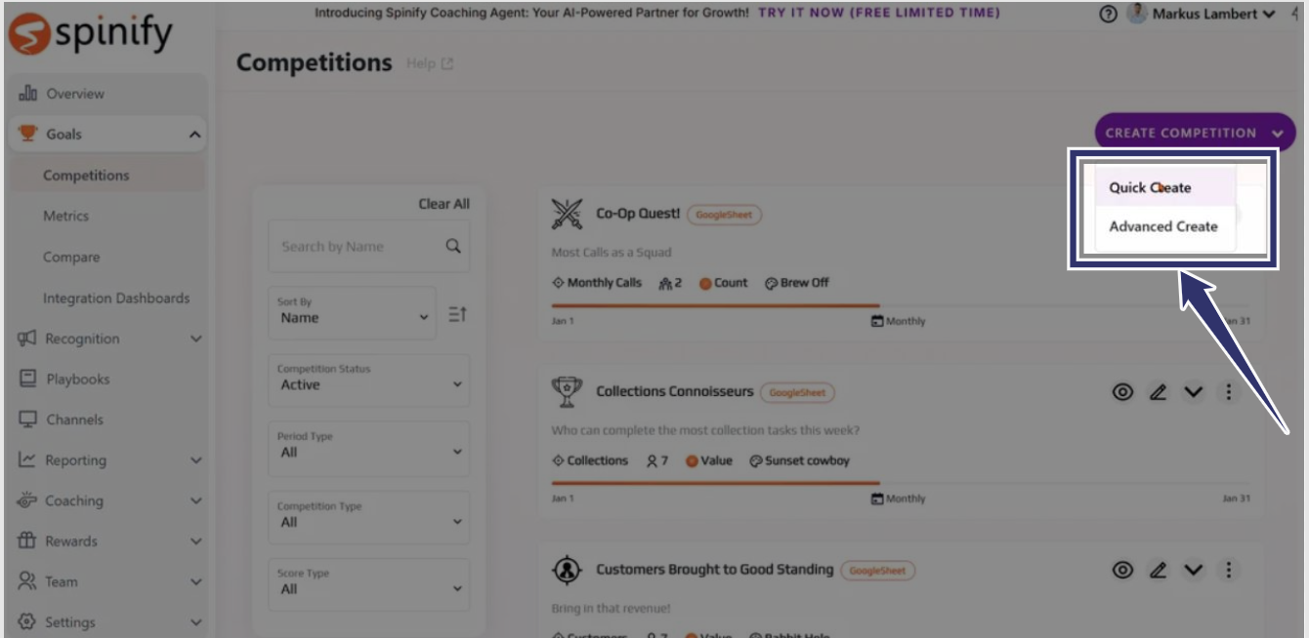Click the Spinify logo
The image size is (1309, 638).
[x=90, y=35]
